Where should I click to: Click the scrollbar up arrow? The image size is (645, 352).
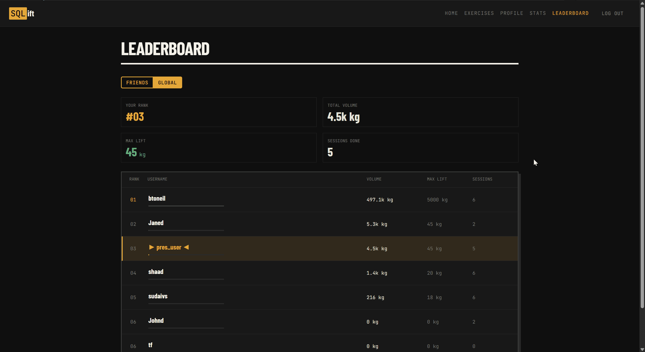click(x=642, y=3)
